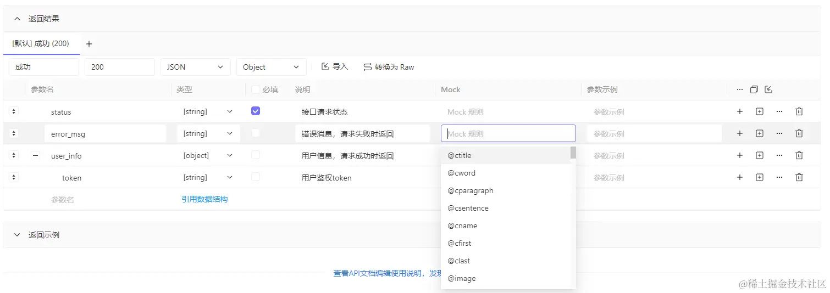The height and width of the screenshot is (293, 830).
Task: Click the add-child square plus in error_msg row
Action: (760, 133)
